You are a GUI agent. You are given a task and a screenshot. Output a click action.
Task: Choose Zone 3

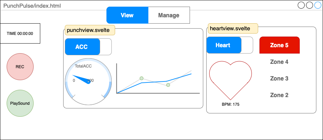279,78
